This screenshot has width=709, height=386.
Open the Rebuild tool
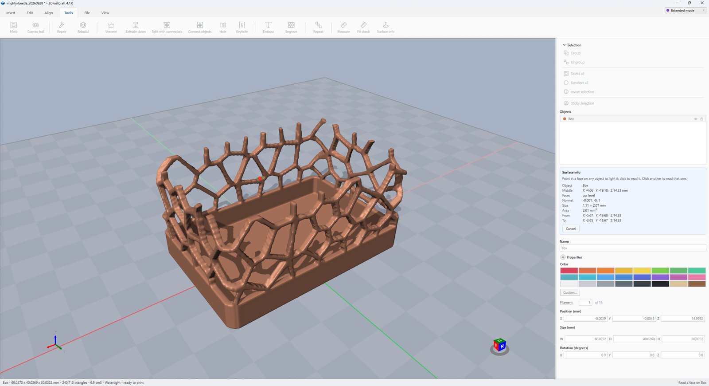pyautogui.click(x=83, y=28)
